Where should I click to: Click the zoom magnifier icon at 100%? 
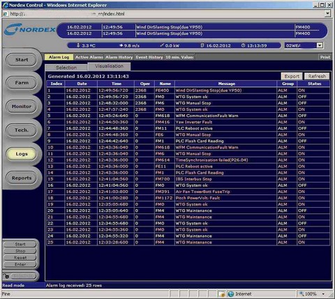(301, 293)
